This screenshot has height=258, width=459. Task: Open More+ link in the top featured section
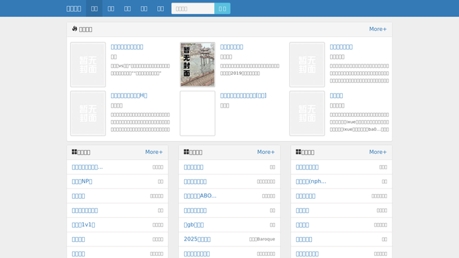[x=378, y=29]
